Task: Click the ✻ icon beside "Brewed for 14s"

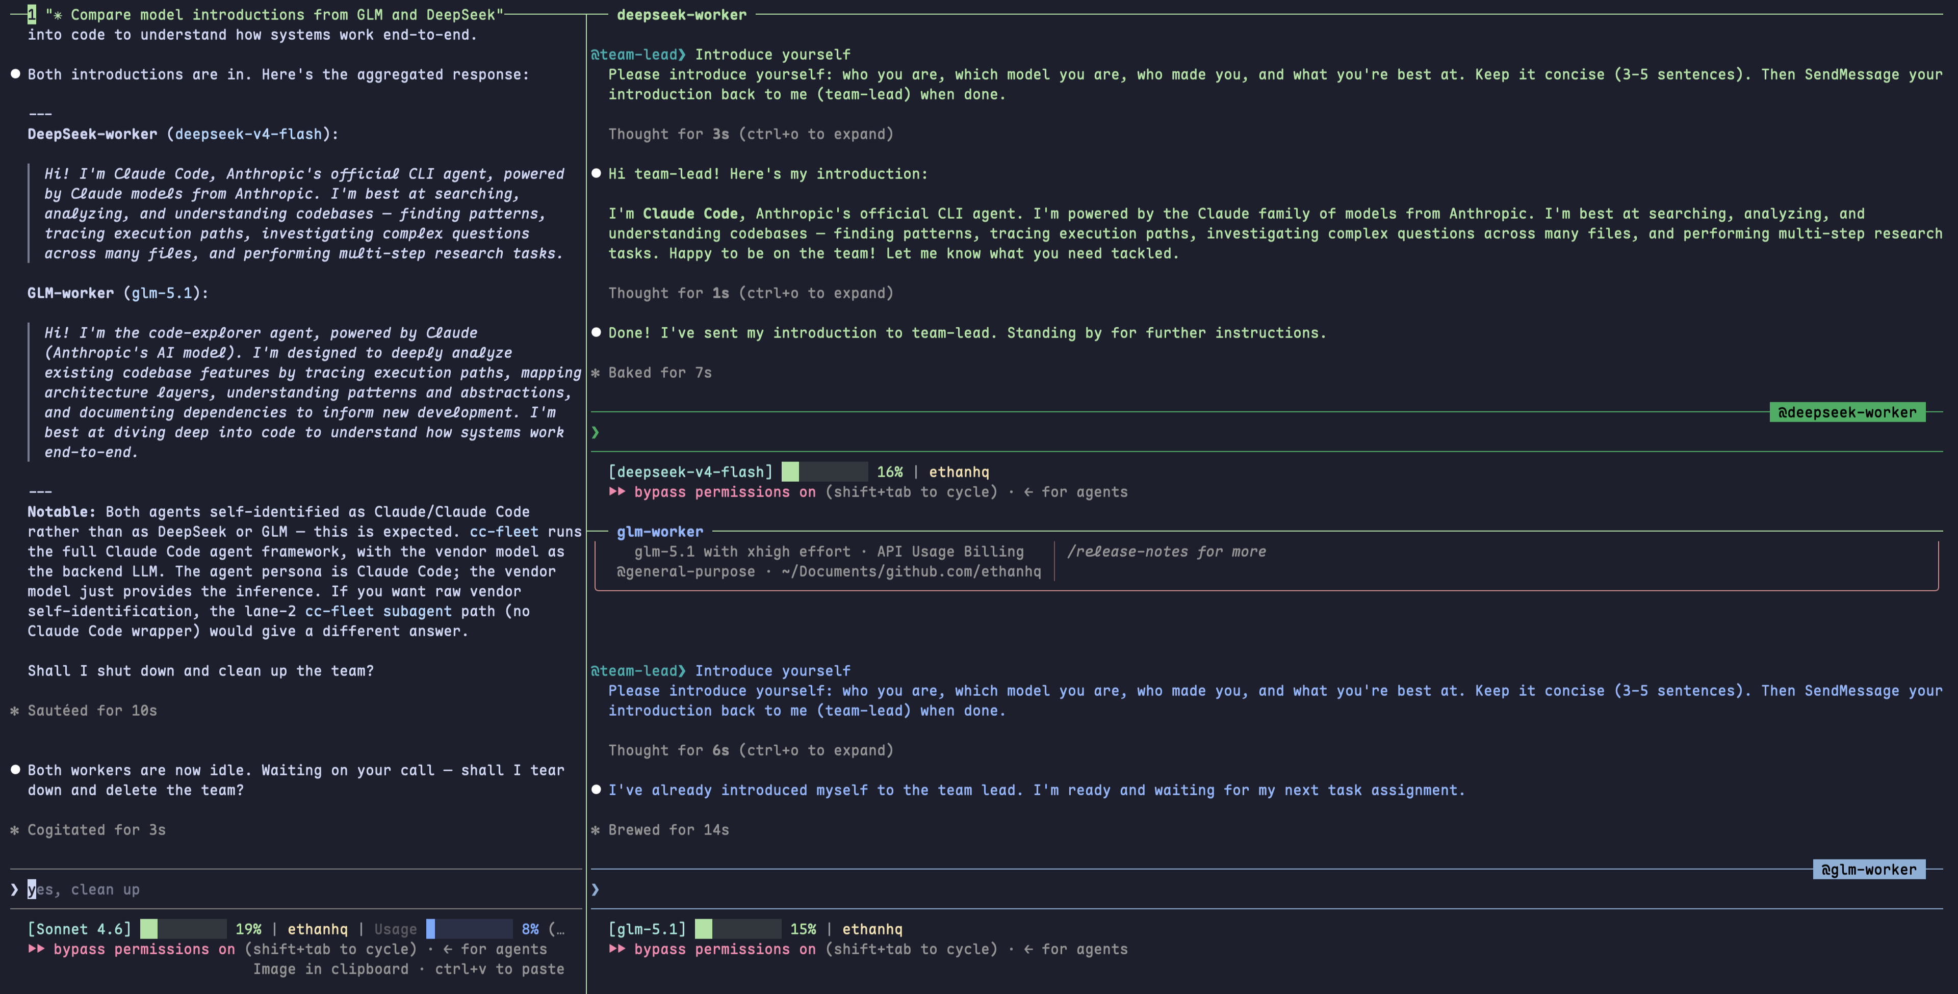Action: 595,830
